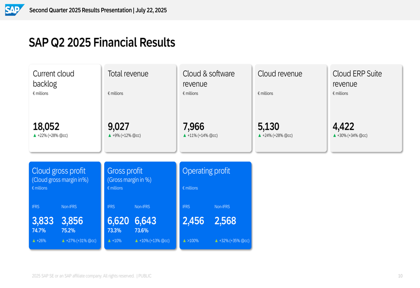The height and width of the screenshot is (288, 420).
Task: Select the Total revenue value 9,027
Action: point(118,127)
